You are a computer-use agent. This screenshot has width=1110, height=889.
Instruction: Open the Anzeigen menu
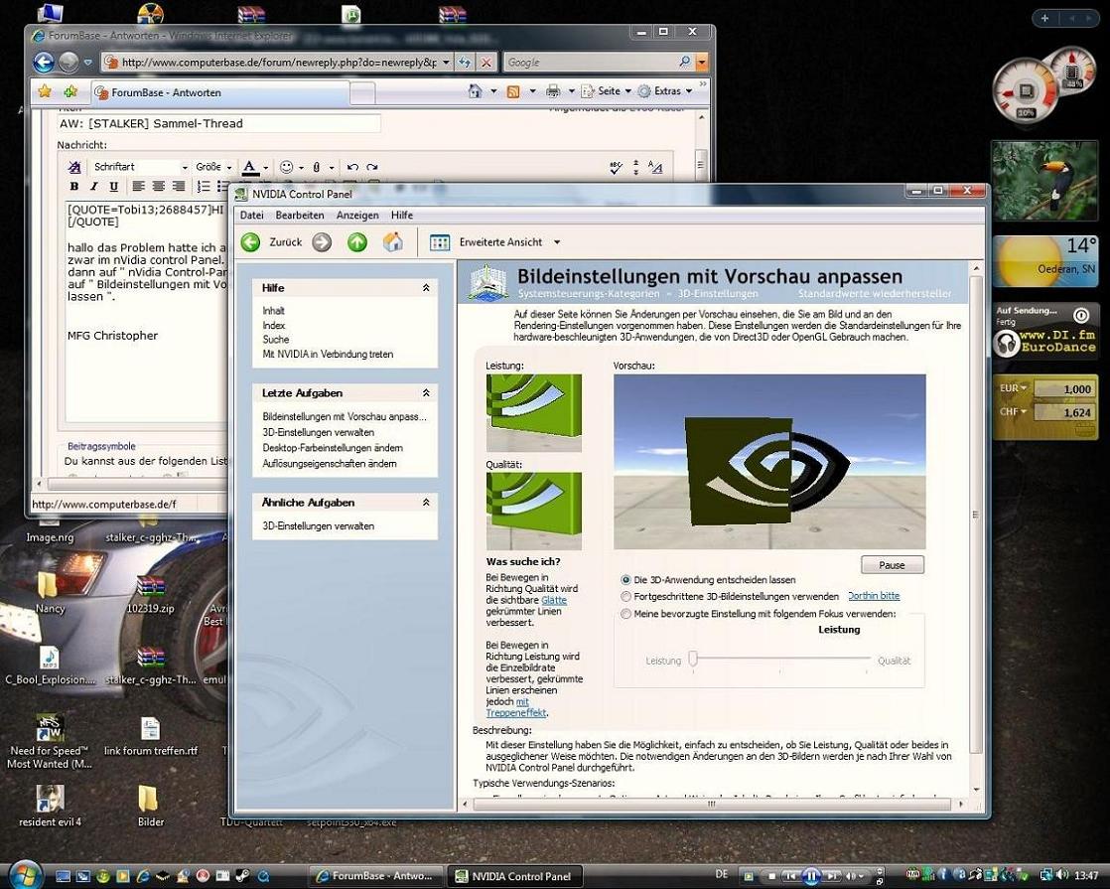coord(357,216)
